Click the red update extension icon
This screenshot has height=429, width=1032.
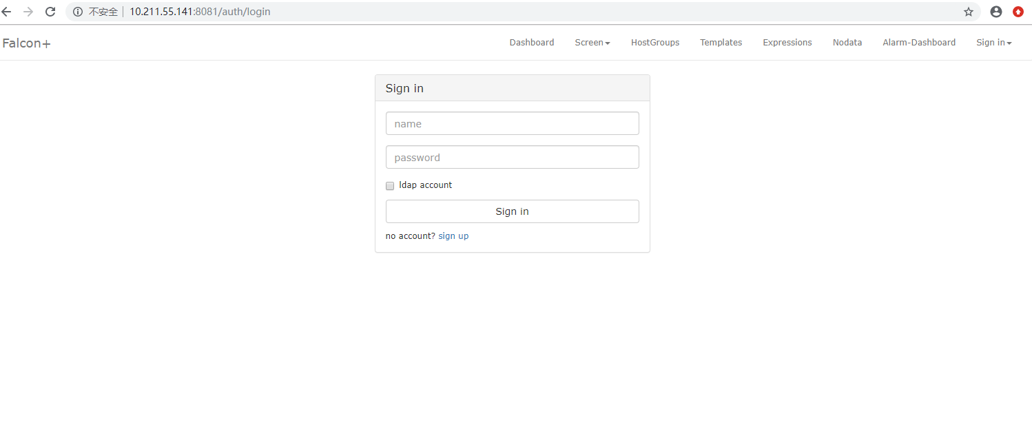(x=1018, y=12)
